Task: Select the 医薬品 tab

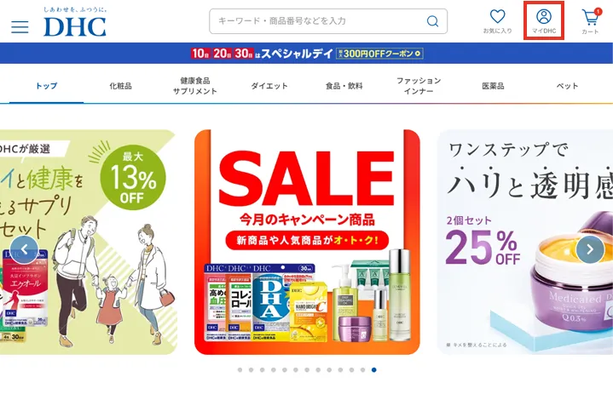Action: (493, 86)
